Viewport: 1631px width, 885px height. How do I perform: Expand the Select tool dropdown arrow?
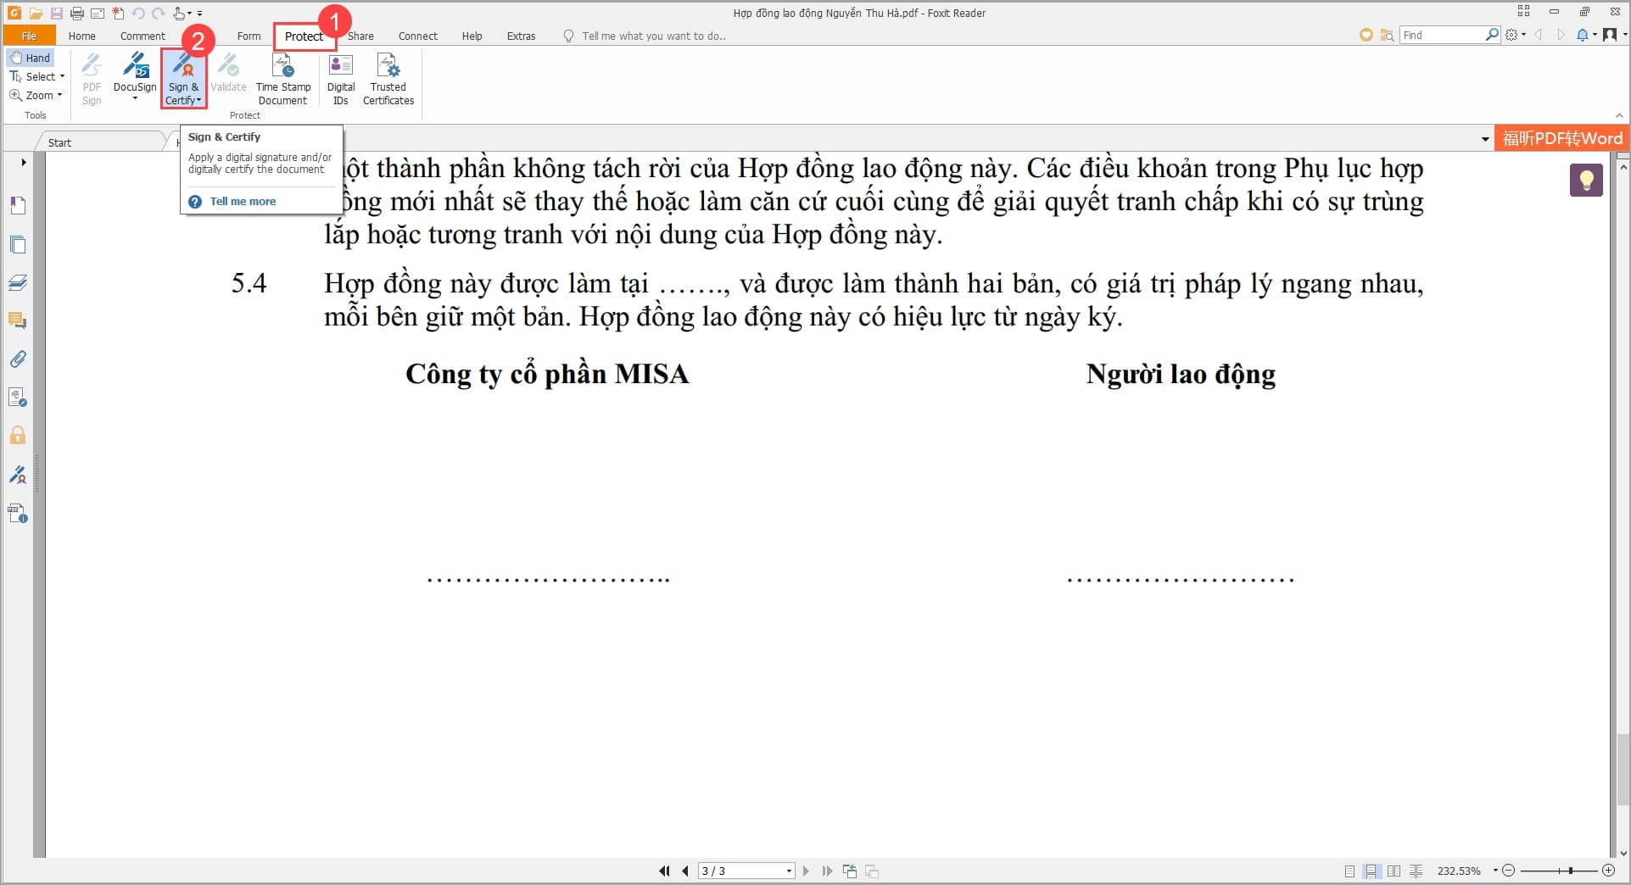coord(62,76)
